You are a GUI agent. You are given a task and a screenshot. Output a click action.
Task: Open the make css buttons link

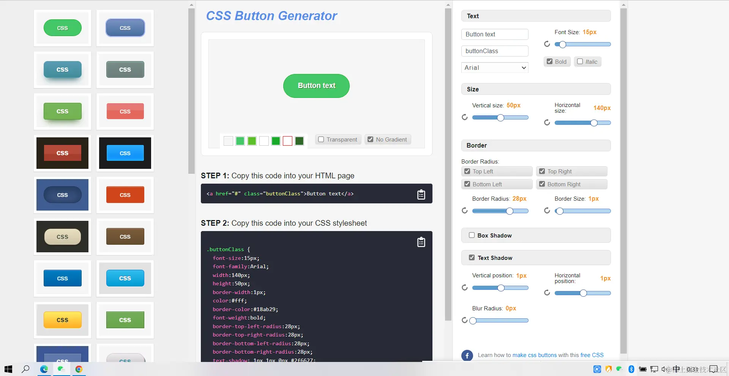coord(535,355)
